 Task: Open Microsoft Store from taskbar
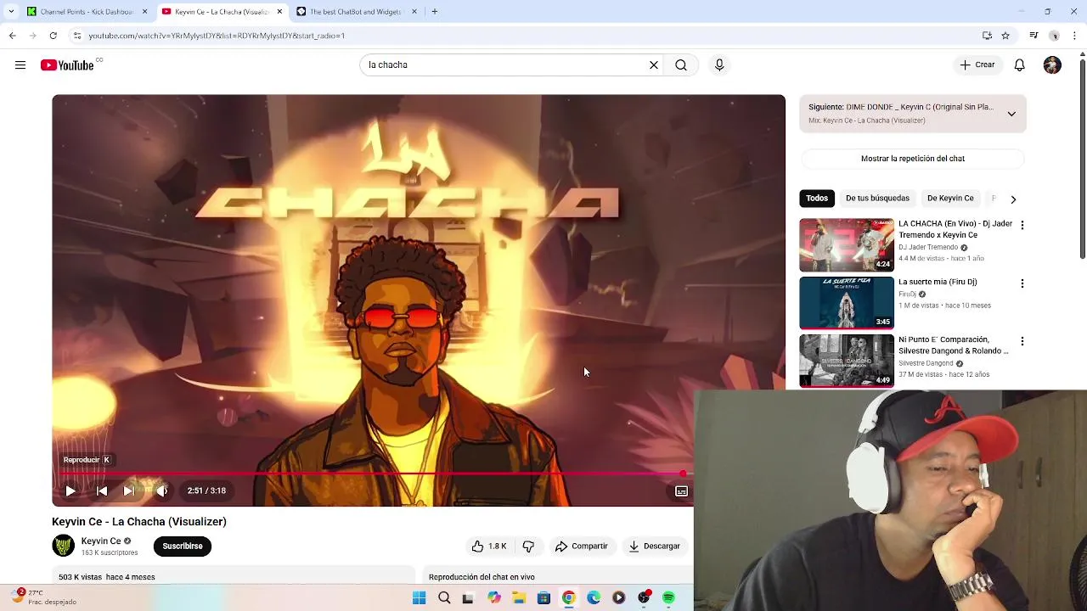(543, 598)
